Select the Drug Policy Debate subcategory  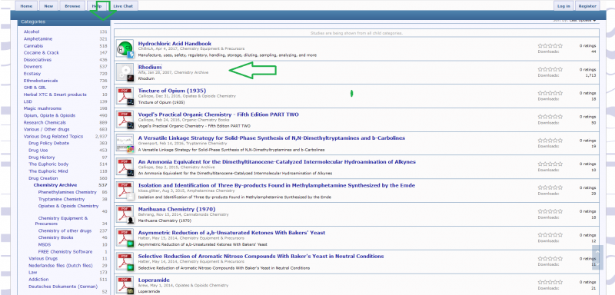point(48,144)
